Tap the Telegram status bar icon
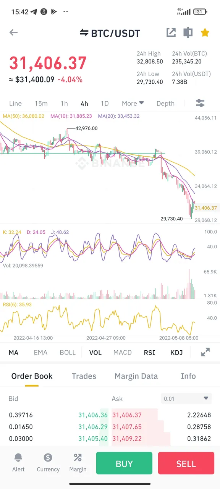220x489 pixels. (34, 12)
